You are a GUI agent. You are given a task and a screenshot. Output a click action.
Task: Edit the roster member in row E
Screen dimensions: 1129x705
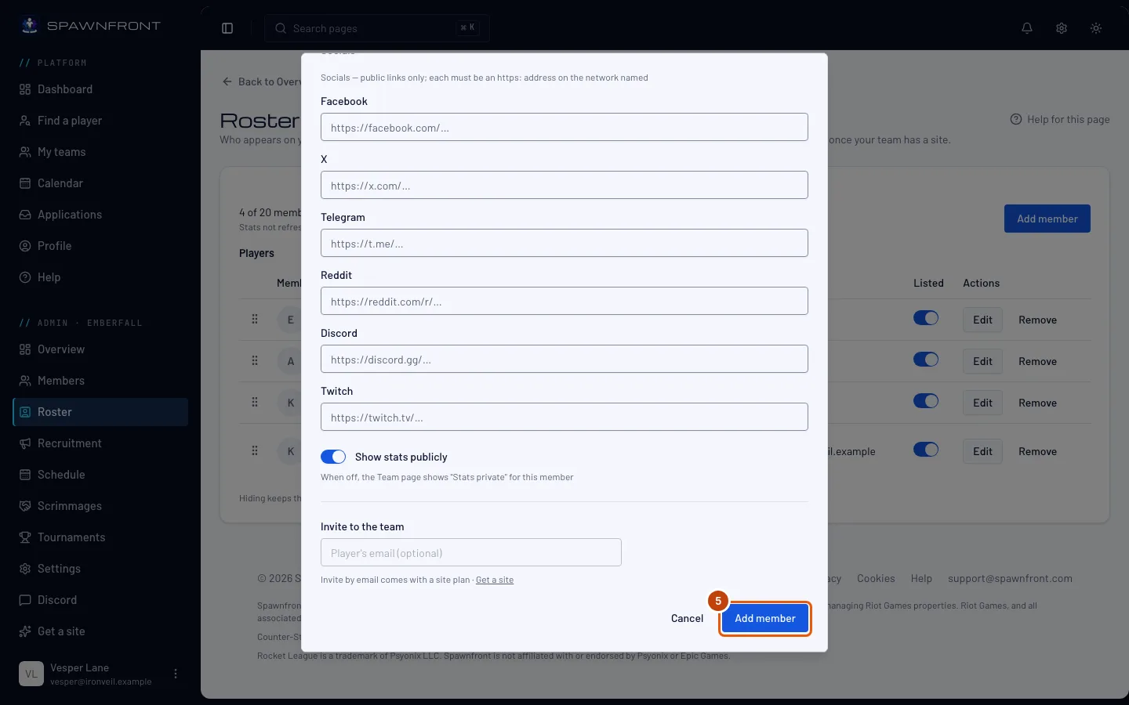(982, 320)
